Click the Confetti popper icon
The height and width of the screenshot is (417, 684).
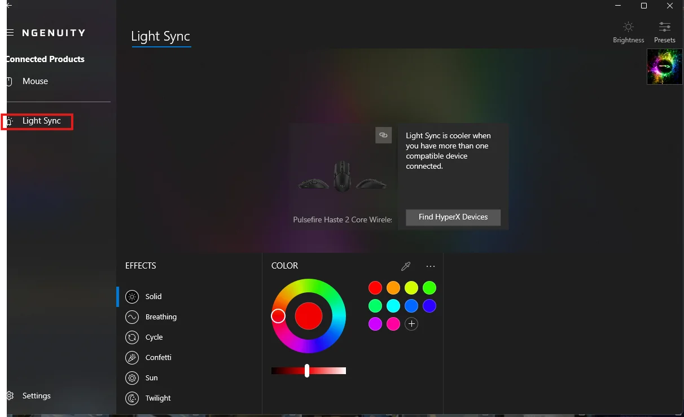point(132,358)
